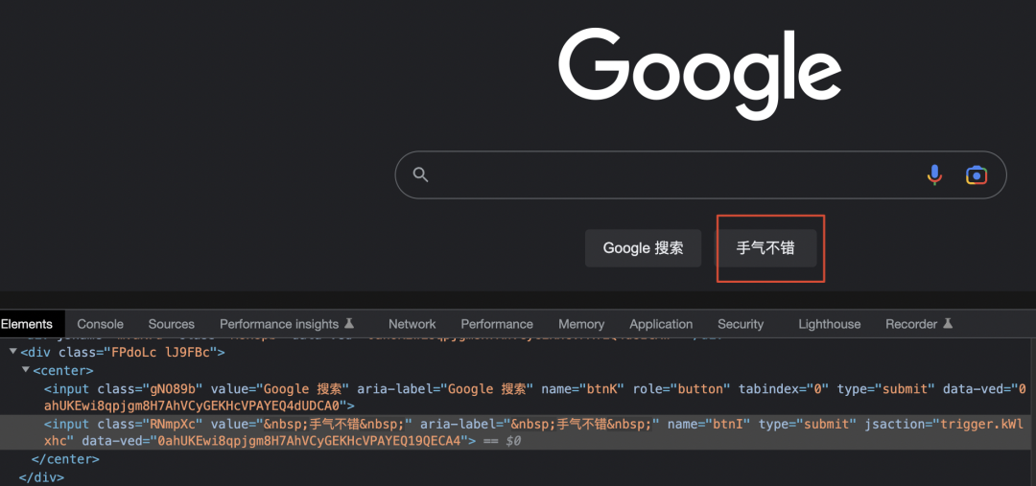This screenshot has height=486, width=1036.
Task: Open the Performance tab
Action: pos(497,324)
